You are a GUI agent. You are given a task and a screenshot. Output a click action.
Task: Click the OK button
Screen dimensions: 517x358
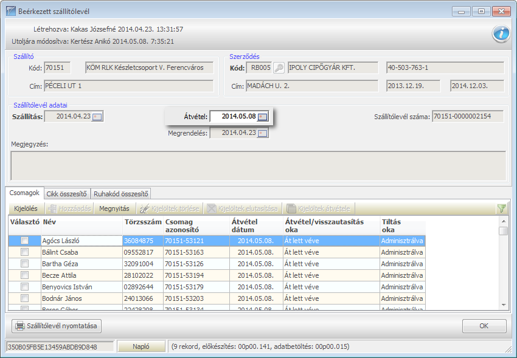click(x=484, y=326)
